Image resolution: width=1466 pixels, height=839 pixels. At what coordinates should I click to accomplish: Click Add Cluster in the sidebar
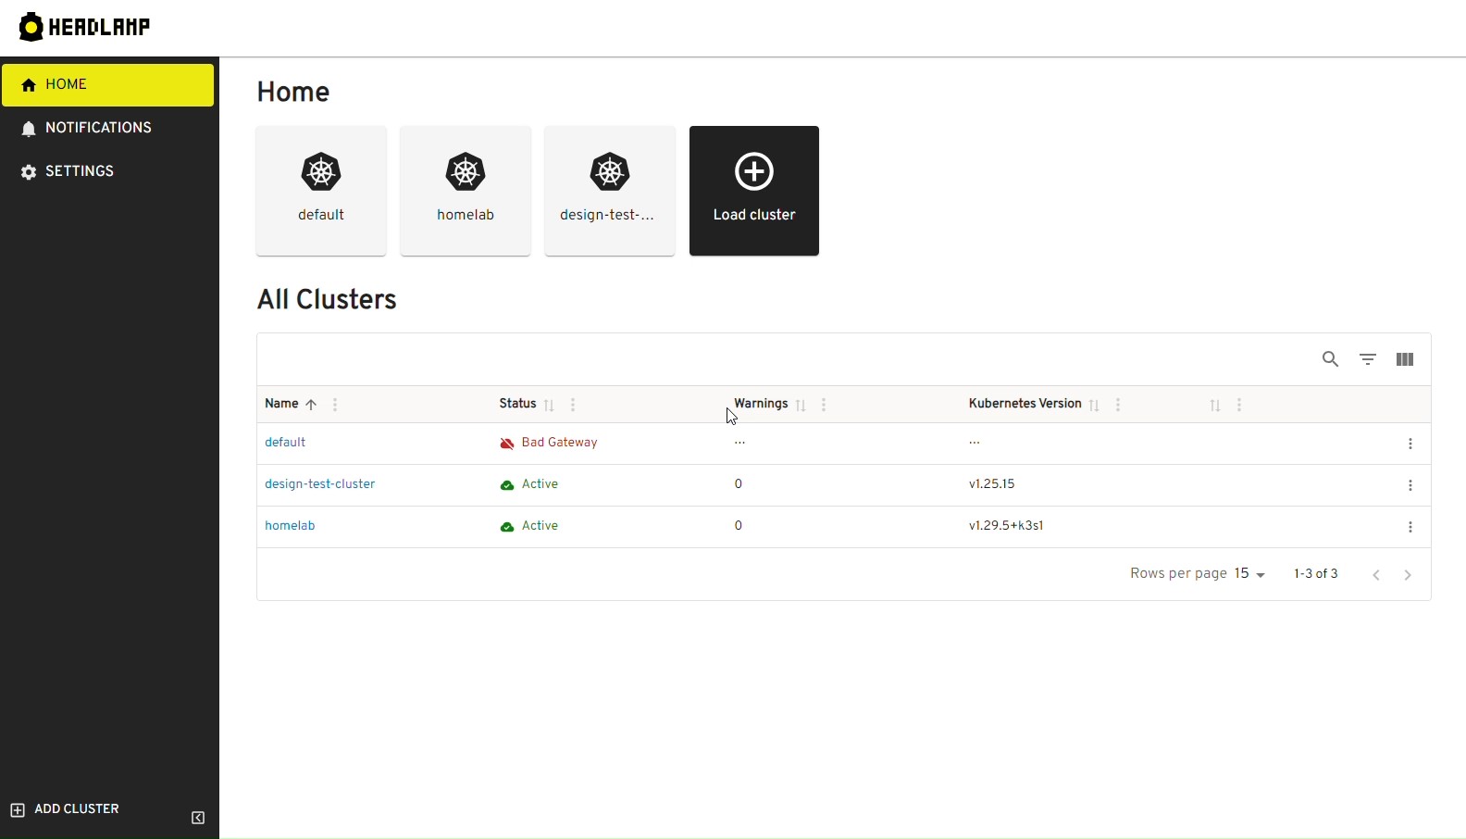tap(67, 810)
